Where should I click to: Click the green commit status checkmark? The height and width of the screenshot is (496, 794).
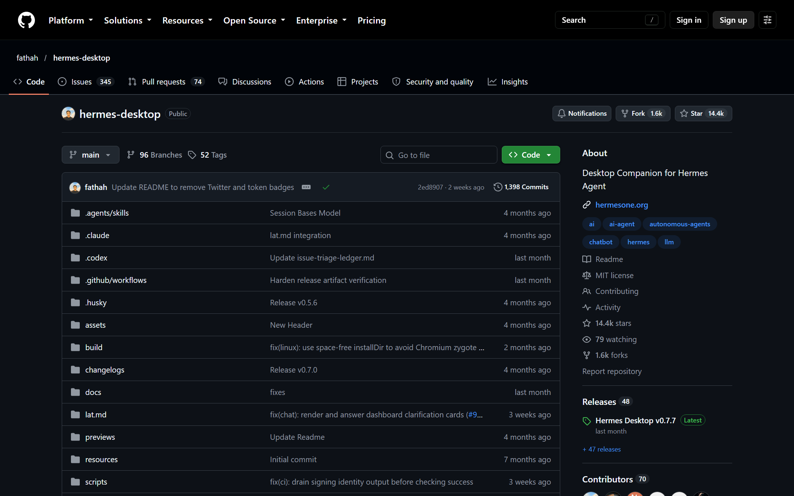coord(326,187)
